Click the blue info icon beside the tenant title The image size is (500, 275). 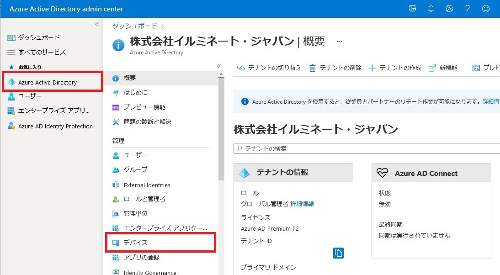click(x=118, y=45)
